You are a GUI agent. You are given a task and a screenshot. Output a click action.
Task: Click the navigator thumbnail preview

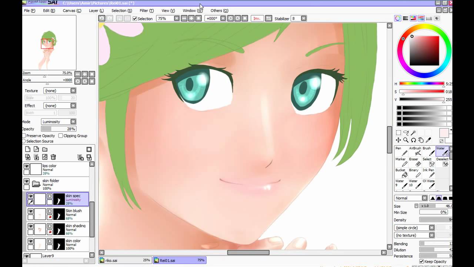(49, 43)
